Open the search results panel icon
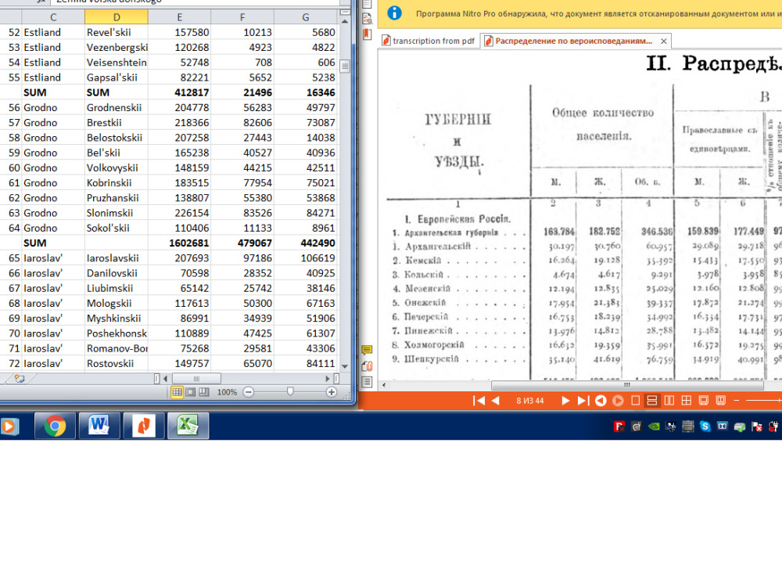 (x=367, y=19)
